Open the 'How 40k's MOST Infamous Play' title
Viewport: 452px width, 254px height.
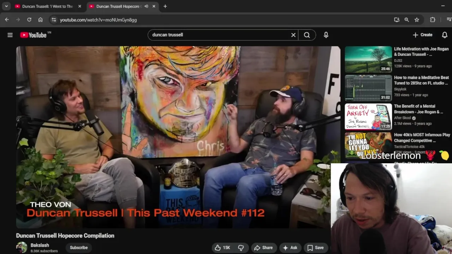click(422, 138)
